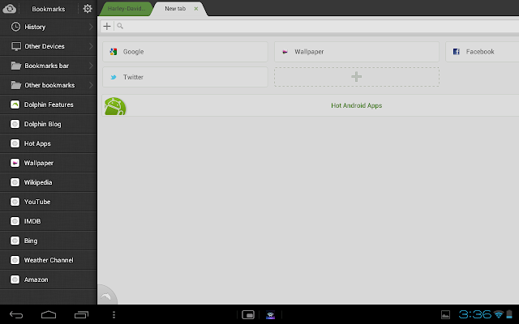This screenshot has width=519, height=324.
Task: Open the Wallpaper speed dial tile
Action: click(357, 52)
